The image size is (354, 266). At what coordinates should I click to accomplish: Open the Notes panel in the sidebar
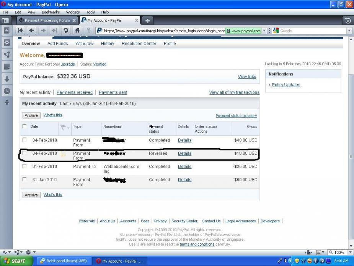7,67
